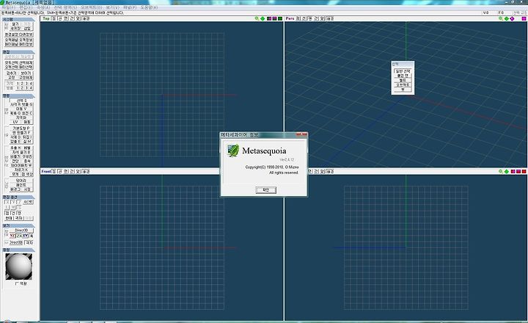This screenshot has height=323, width=528.
Task: Click the green diamond icon in Top view header
Action: pos(263,18)
